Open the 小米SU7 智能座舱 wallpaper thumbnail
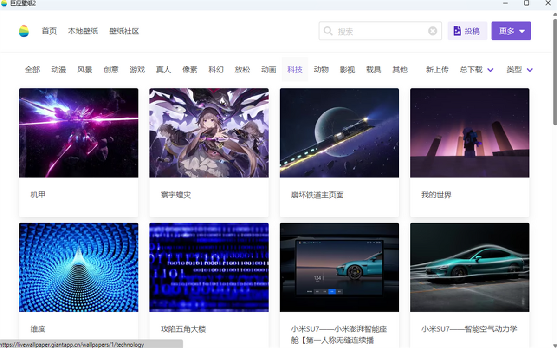Viewport: 557px width, 348px height. click(339, 267)
